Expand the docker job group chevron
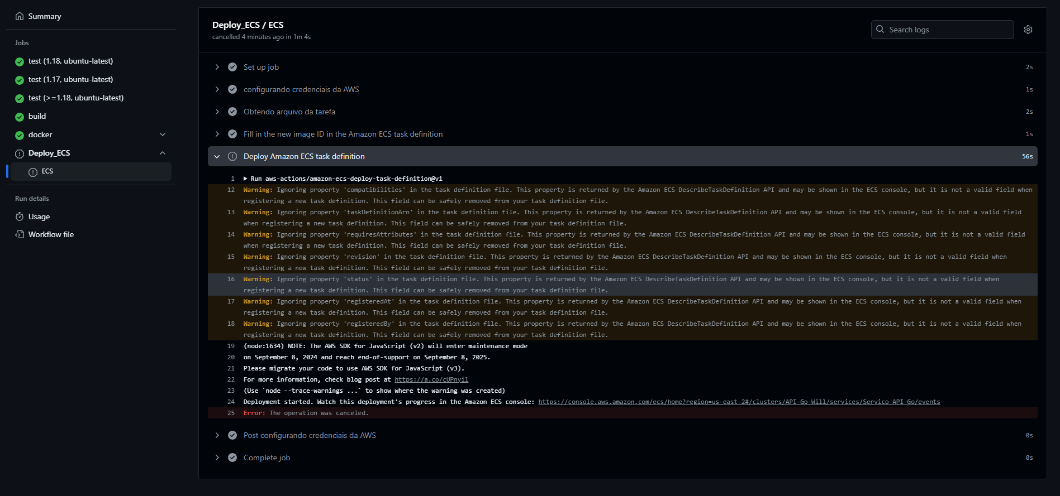The height and width of the screenshot is (496, 1060). tap(163, 134)
